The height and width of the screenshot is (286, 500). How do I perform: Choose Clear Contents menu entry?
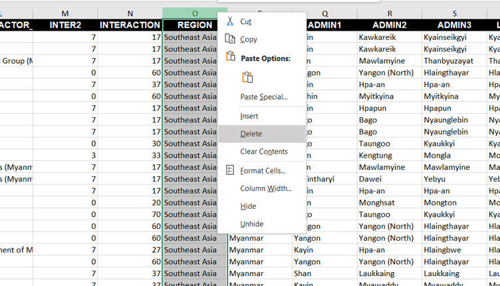click(263, 152)
